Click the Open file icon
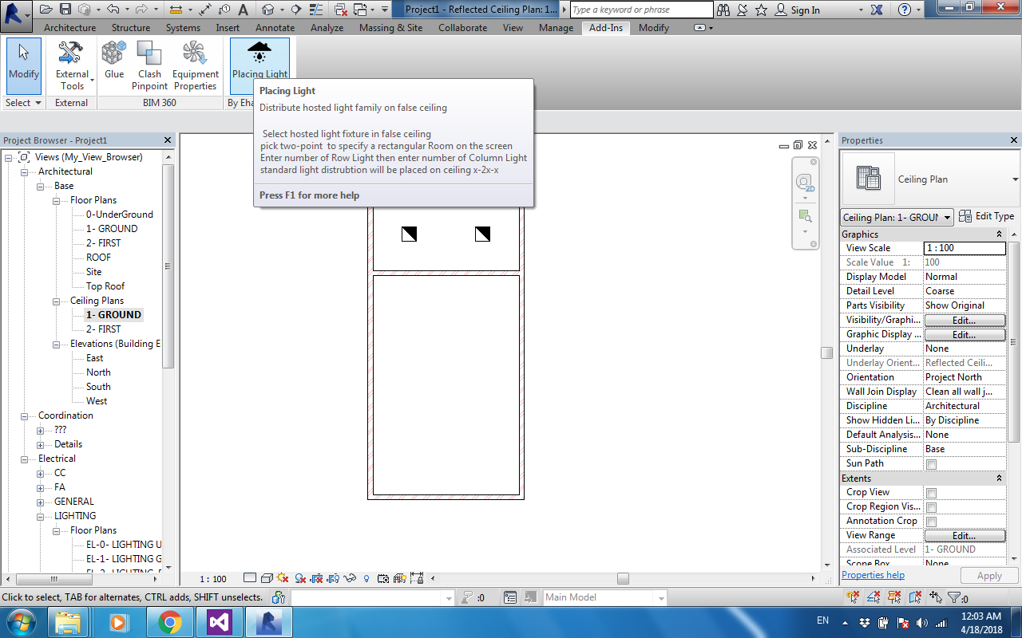The width and height of the screenshot is (1022, 638). [46, 10]
